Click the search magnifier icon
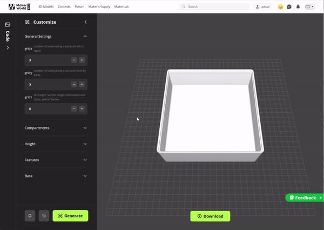 (x=184, y=6)
